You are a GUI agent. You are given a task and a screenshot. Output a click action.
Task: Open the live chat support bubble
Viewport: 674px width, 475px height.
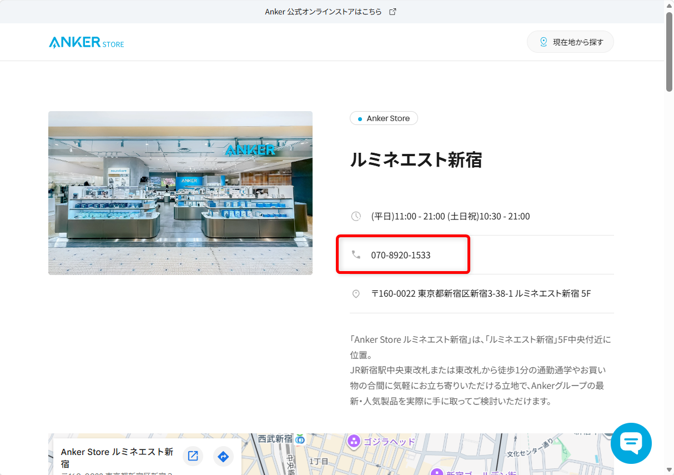[x=631, y=443]
